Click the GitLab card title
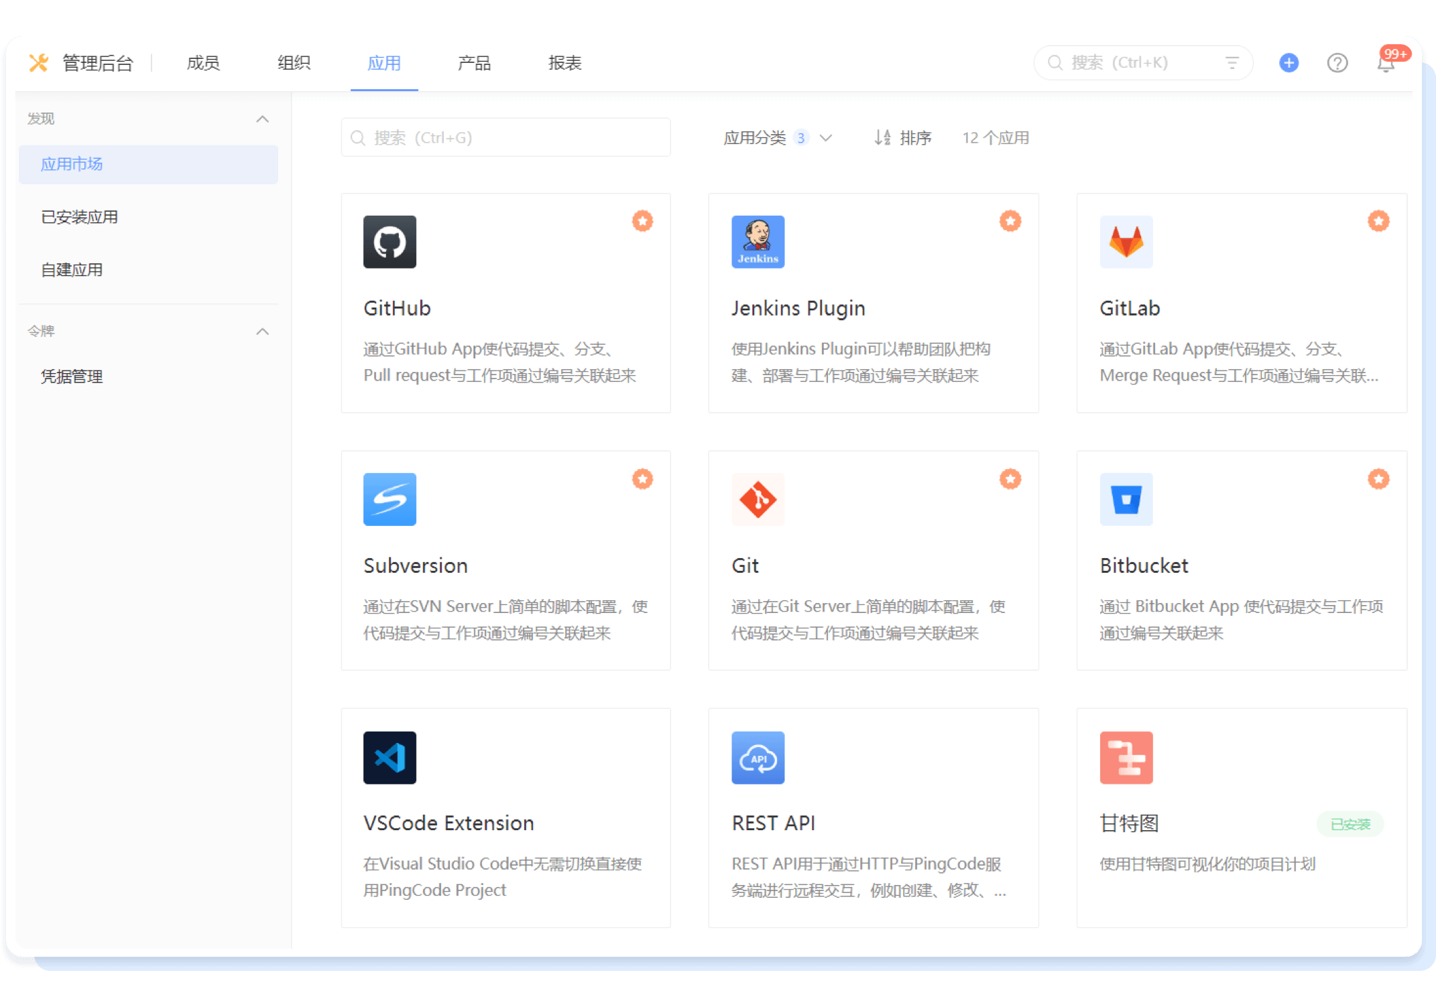The image size is (1436, 1007). tap(1130, 308)
